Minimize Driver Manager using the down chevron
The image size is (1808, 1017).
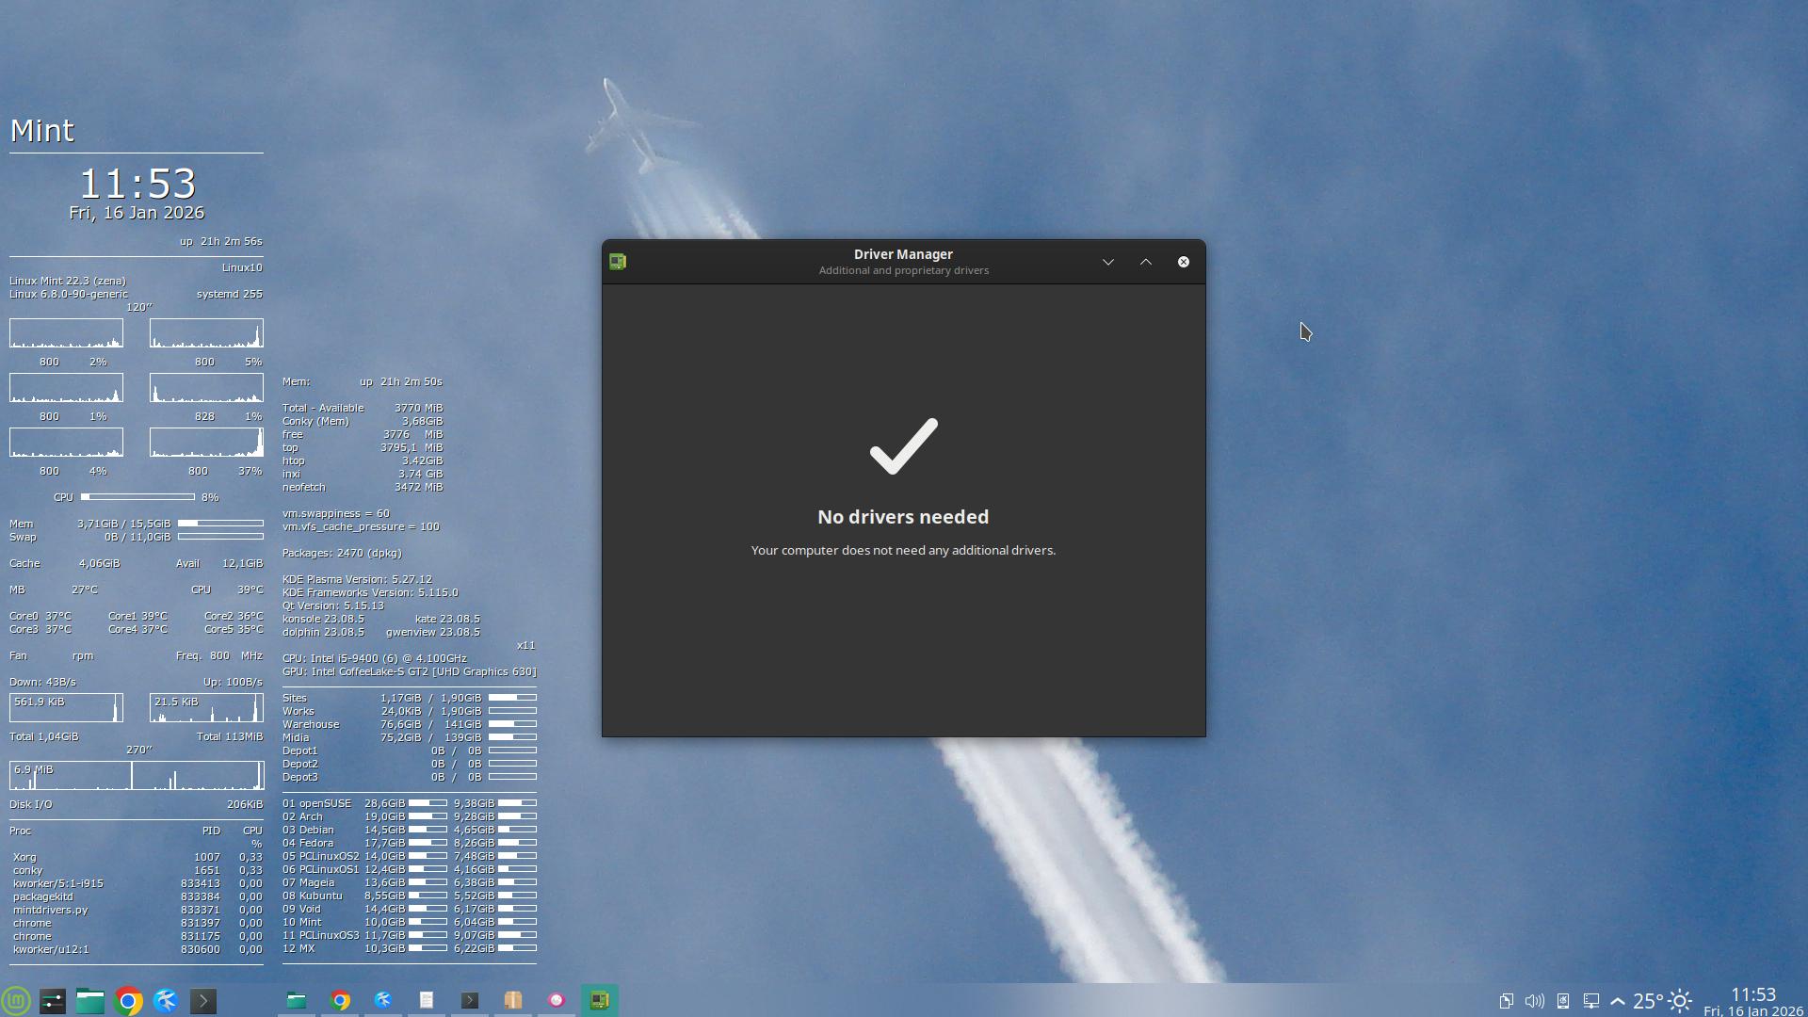(x=1108, y=262)
